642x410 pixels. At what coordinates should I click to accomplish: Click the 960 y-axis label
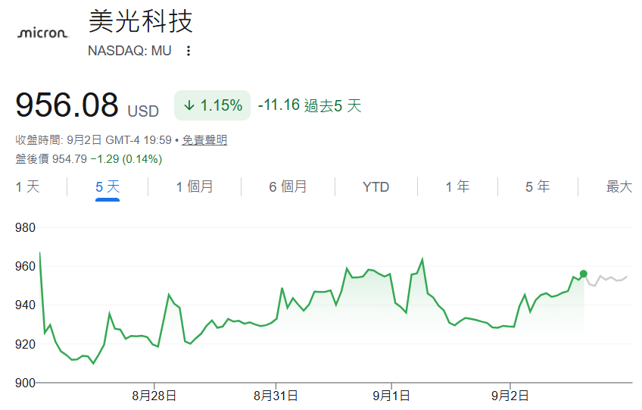[x=25, y=267]
